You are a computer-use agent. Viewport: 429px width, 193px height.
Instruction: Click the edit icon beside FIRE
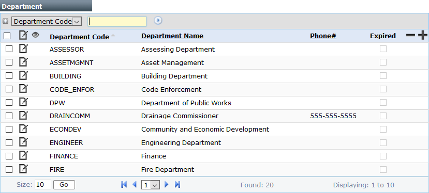[23, 169]
